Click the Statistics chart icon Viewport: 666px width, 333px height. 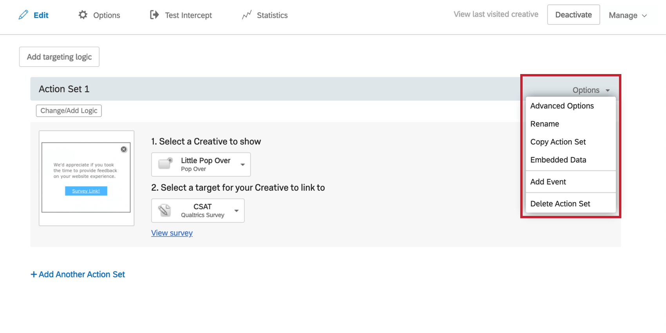tap(247, 15)
